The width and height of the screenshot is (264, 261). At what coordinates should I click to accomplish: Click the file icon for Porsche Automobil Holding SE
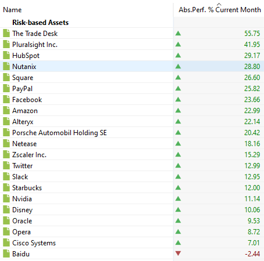[6, 132]
